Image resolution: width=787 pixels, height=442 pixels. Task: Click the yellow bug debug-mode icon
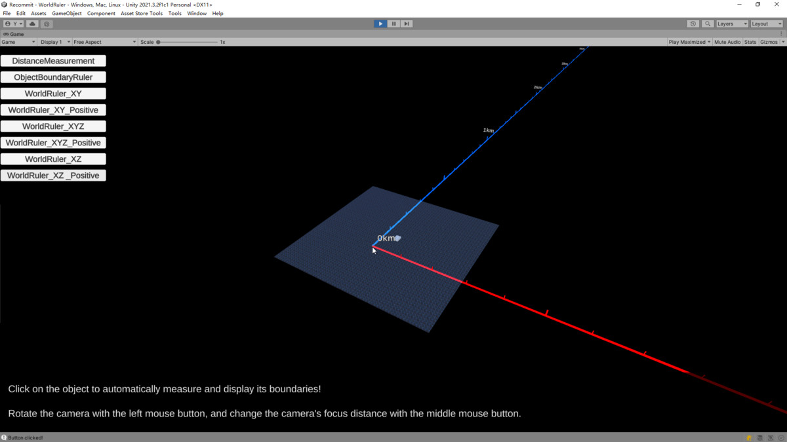749,437
